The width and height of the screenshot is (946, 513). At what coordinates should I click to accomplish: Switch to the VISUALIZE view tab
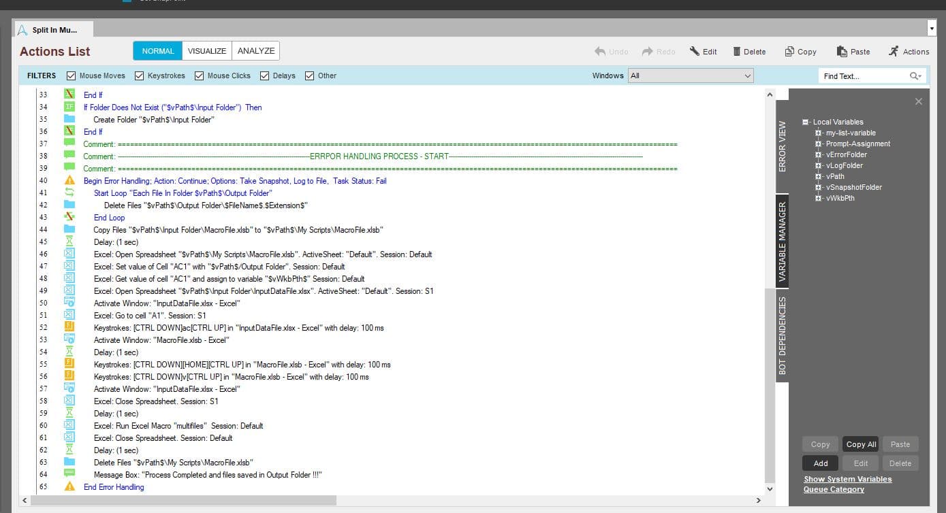pos(207,51)
